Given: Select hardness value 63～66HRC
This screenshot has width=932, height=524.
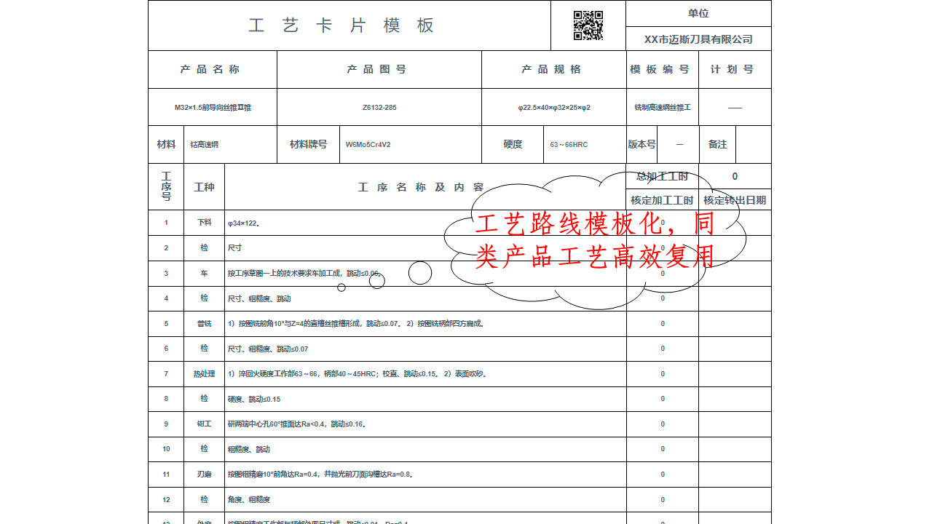Looking at the screenshot, I should [x=569, y=145].
